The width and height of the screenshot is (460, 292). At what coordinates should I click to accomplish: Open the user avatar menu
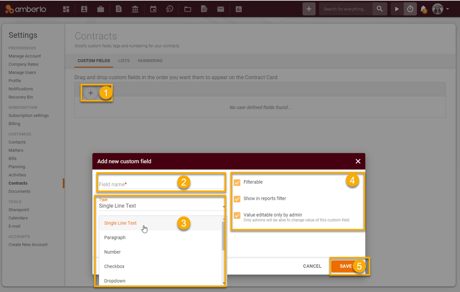tap(440, 9)
